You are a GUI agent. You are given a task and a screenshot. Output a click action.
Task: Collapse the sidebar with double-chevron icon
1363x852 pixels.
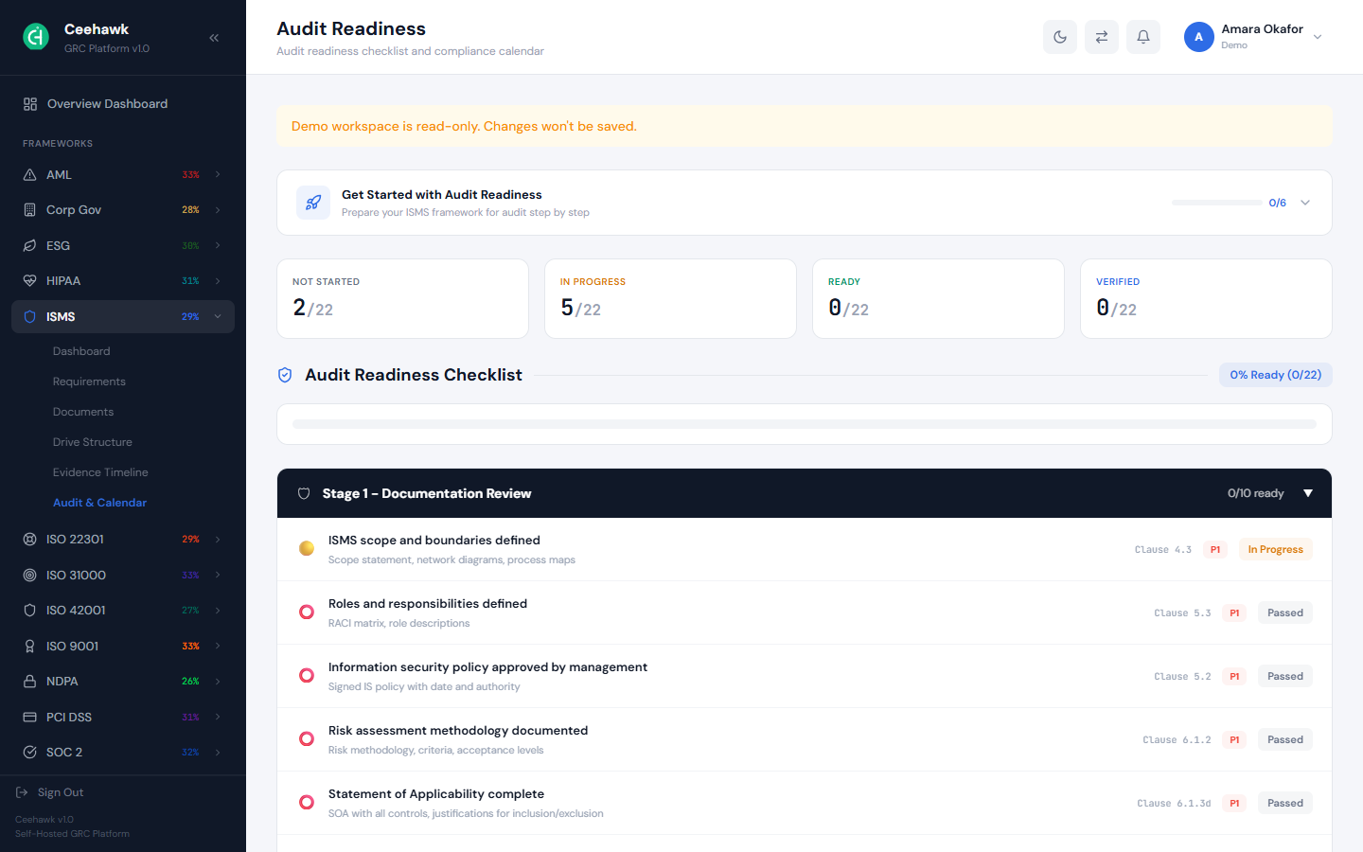214,38
